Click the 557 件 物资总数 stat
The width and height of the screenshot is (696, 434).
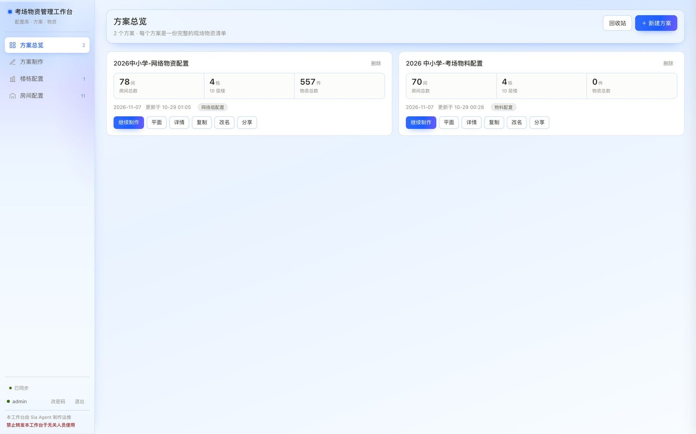tap(339, 86)
